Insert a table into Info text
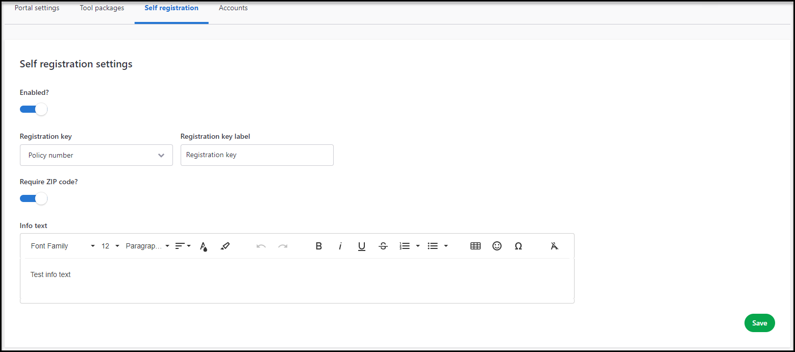The width and height of the screenshot is (795, 352). click(476, 246)
